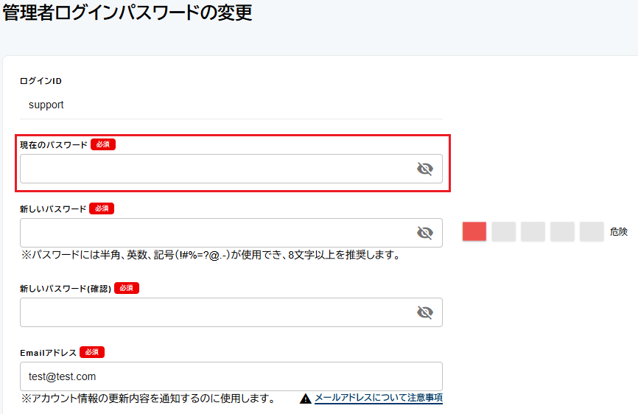Click the 必須 badge beside 新しいパスワード(確認)
The image size is (638, 414).
coord(126,288)
